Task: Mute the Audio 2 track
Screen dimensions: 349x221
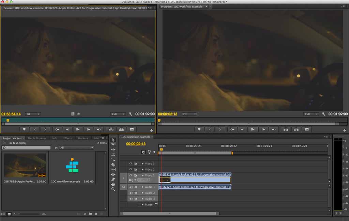Action: coord(131,193)
